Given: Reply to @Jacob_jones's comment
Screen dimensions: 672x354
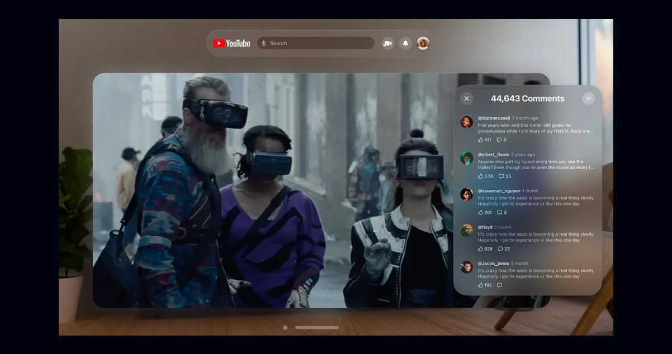Looking at the screenshot, I should [499, 285].
